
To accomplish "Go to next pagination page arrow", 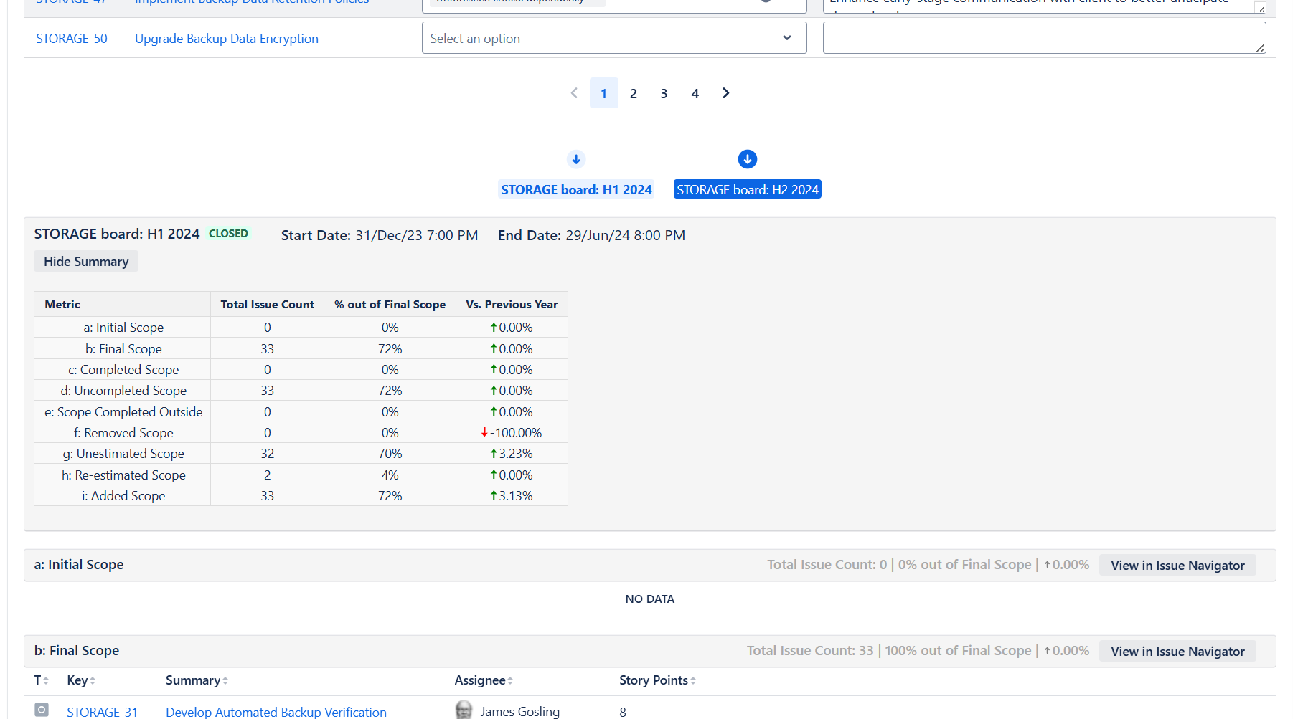I will click(726, 93).
